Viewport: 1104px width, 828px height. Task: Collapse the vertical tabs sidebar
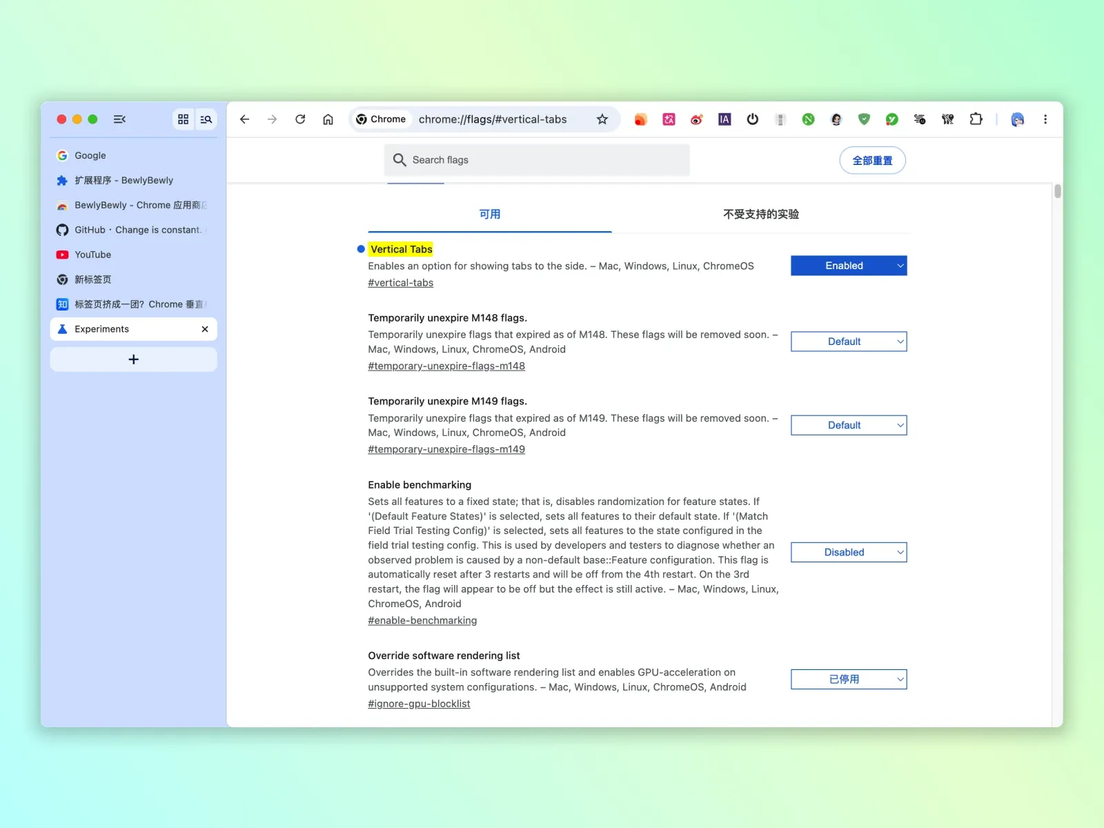click(119, 119)
